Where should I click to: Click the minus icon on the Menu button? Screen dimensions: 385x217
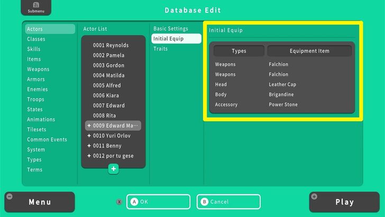click(x=10, y=196)
